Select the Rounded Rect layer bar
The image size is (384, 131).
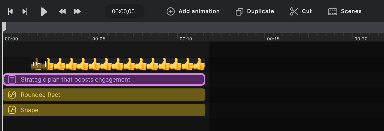coord(104,95)
